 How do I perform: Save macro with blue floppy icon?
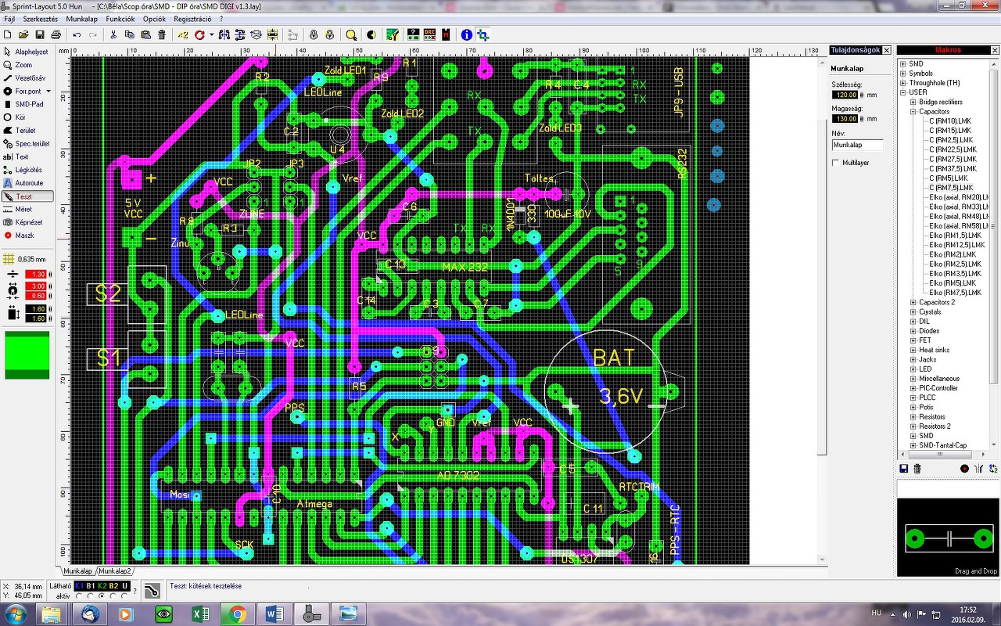pos(904,468)
